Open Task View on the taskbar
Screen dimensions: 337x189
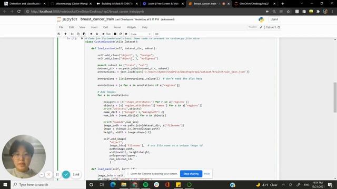coord(102,184)
